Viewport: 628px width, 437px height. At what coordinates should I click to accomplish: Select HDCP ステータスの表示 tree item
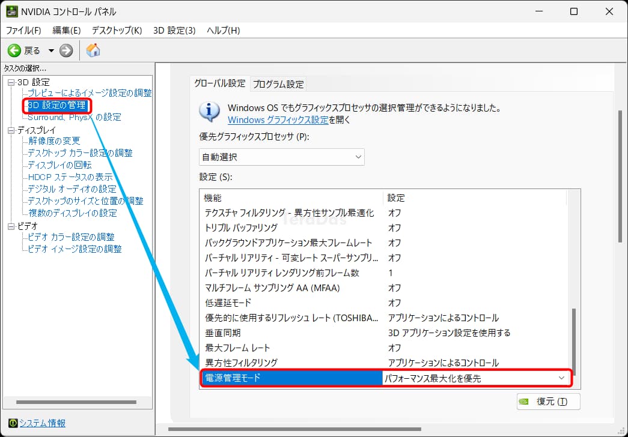[x=70, y=177]
